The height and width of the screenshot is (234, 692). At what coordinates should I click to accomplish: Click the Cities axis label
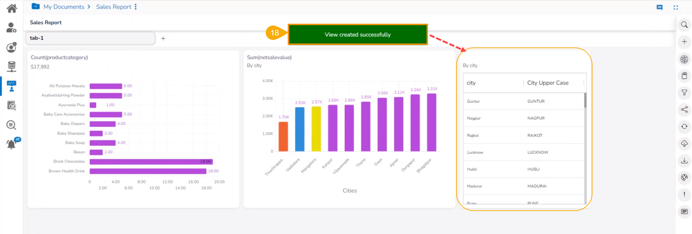tap(350, 191)
